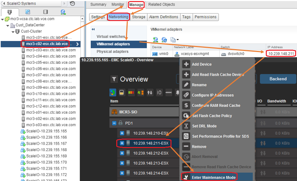Click the Rename pencil icon
The width and height of the screenshot is (297, 181).
(x=186, y=85)
